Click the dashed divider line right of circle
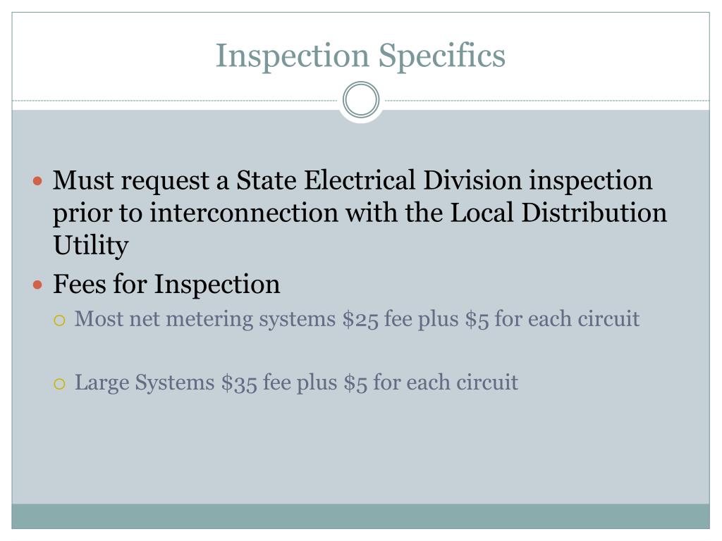This screenshot has height=541, width=722. 547,100
